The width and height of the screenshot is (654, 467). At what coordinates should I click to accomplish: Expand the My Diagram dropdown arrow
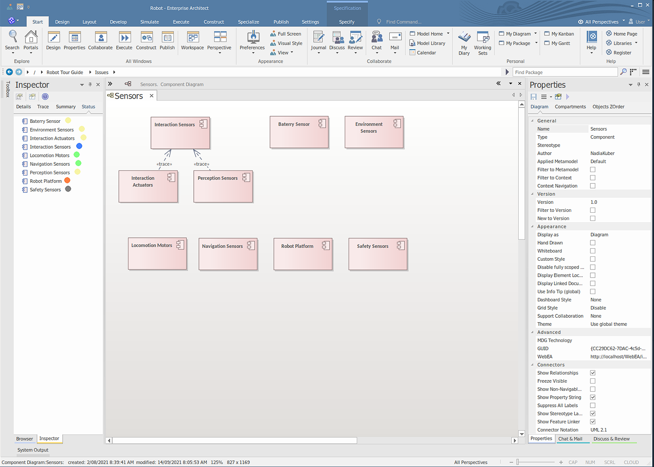pos(535,34)
